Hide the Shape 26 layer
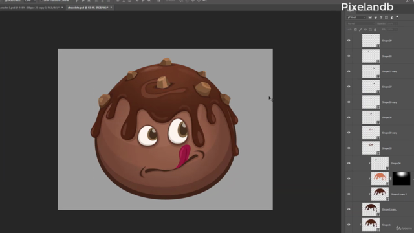Image resolution: width=414 pixels, height=233 pixels. (349, 117)
